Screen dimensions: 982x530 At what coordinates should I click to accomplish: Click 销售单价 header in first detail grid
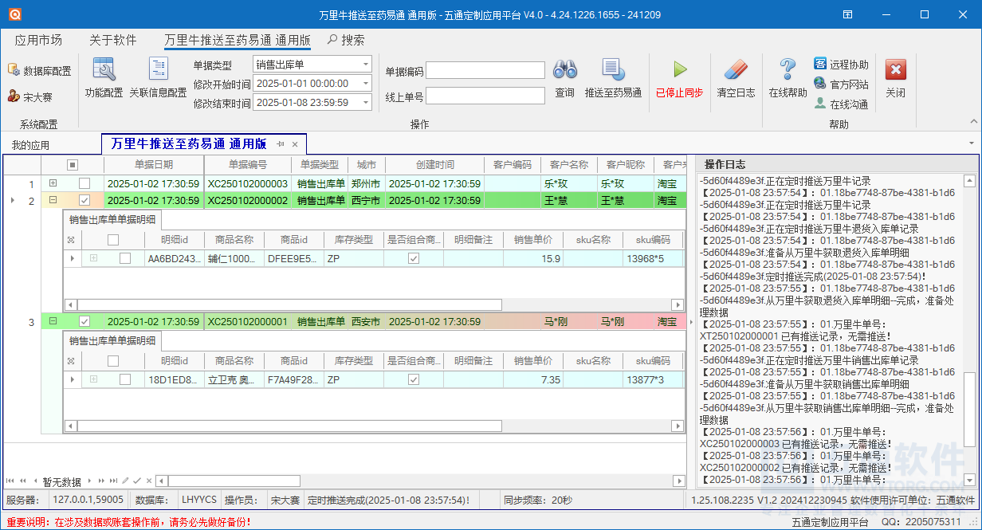tap(534, 239)
